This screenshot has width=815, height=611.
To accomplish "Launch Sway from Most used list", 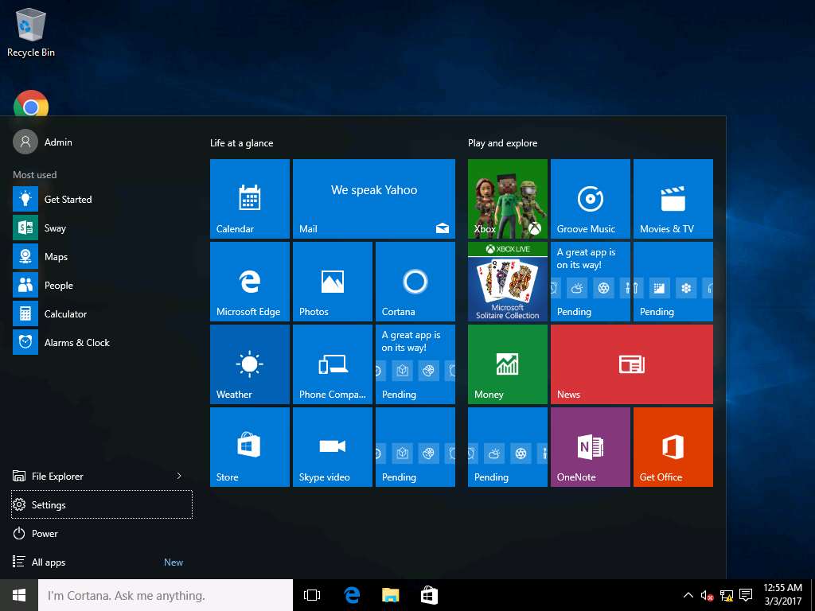I will pos(102,228).
